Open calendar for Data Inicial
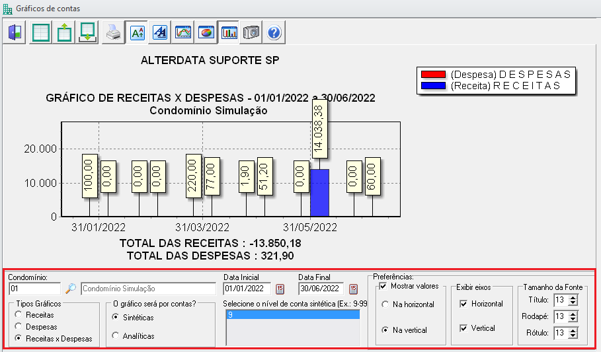 (x=280, y=289)
